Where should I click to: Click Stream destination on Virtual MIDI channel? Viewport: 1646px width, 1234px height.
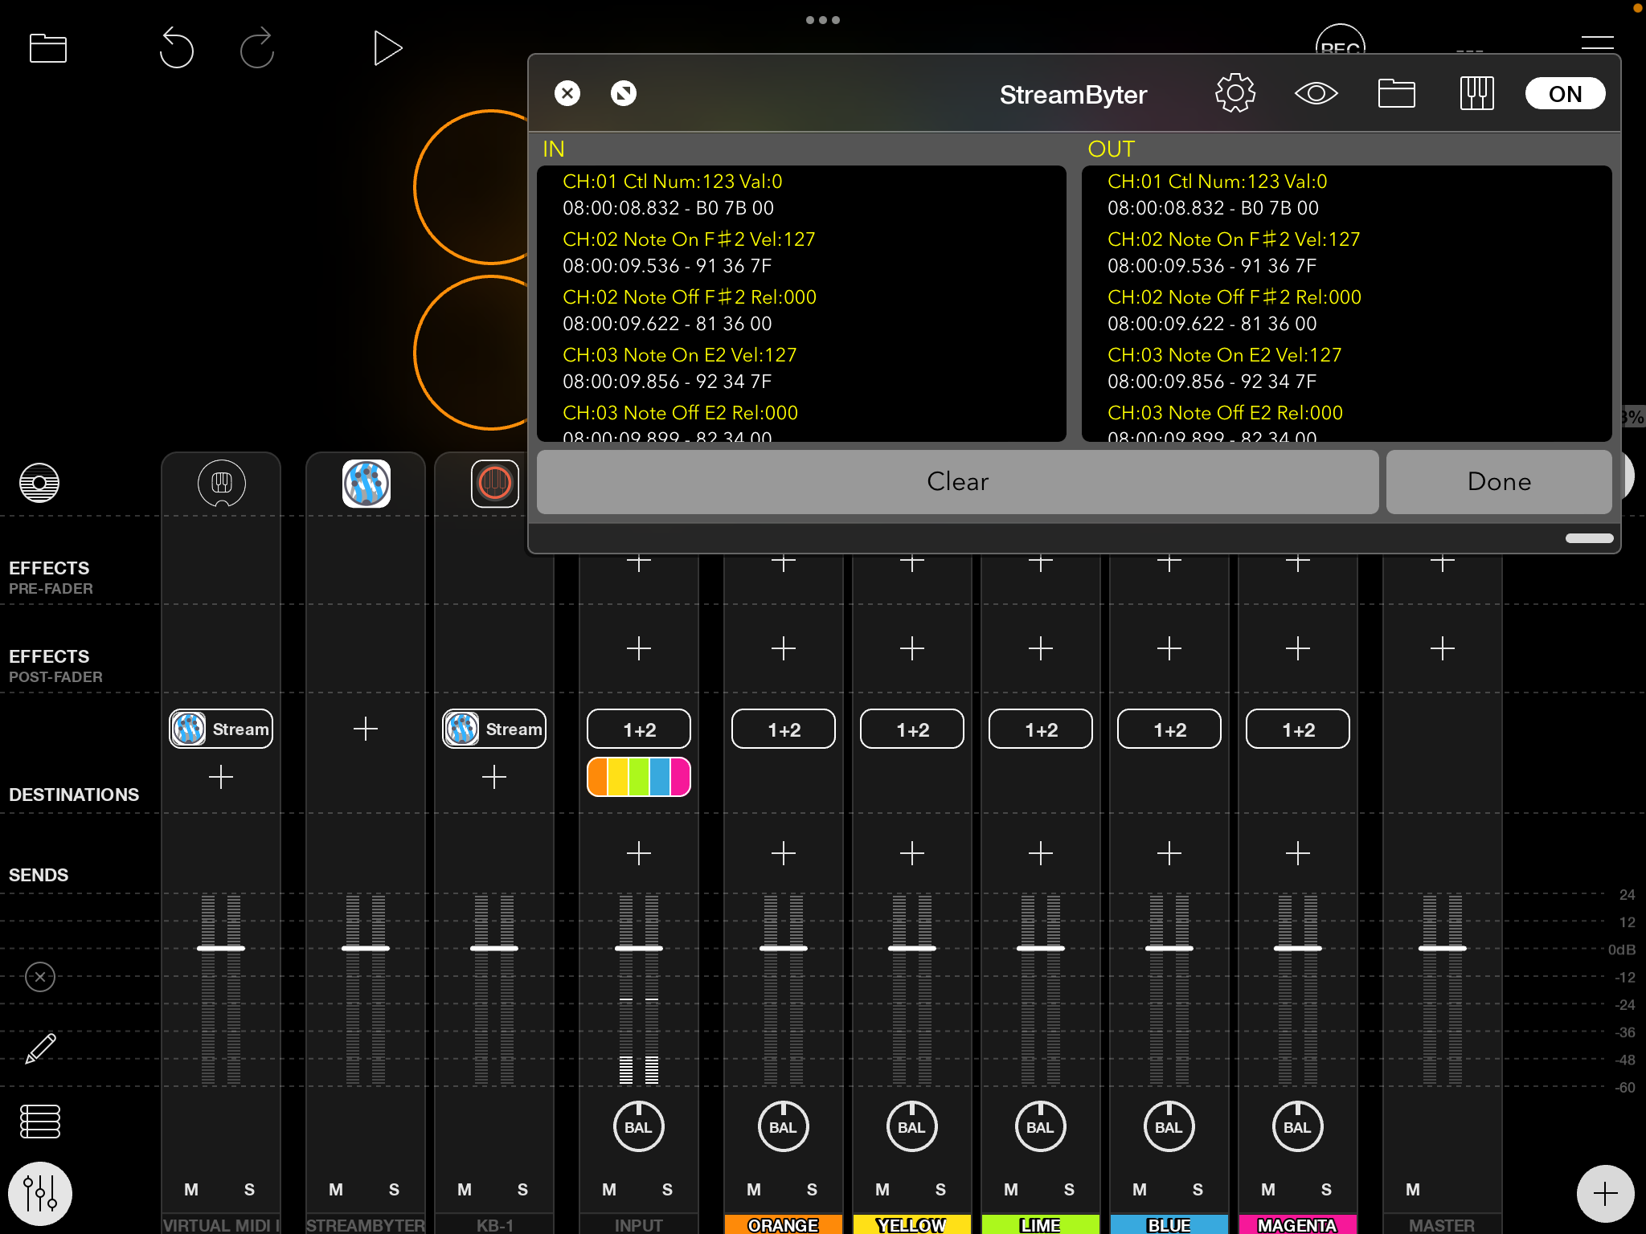[x=221, y=729]
